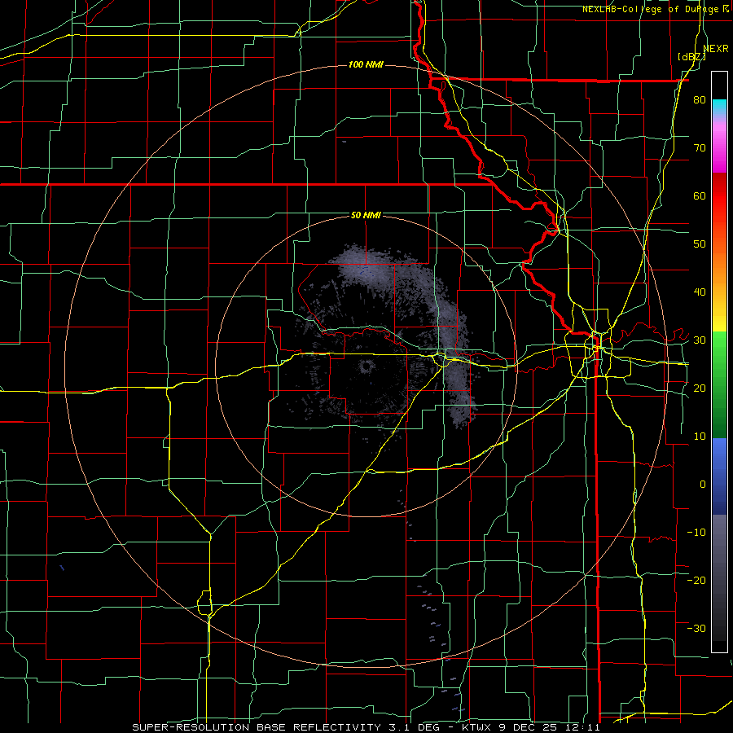The width and height of the screenshot is (733, 733).
Task: Click the 100 NMI range ring label
Action: (x=366, y=64)
